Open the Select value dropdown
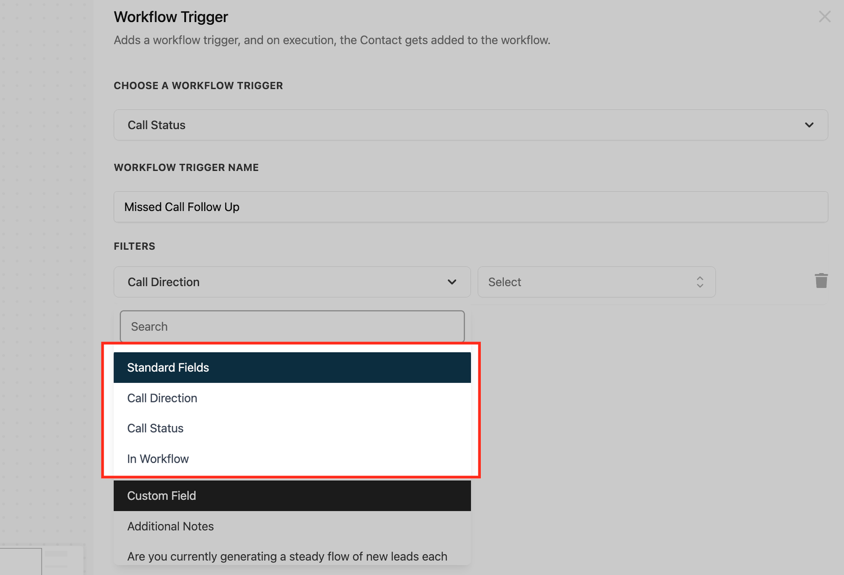 596,282
